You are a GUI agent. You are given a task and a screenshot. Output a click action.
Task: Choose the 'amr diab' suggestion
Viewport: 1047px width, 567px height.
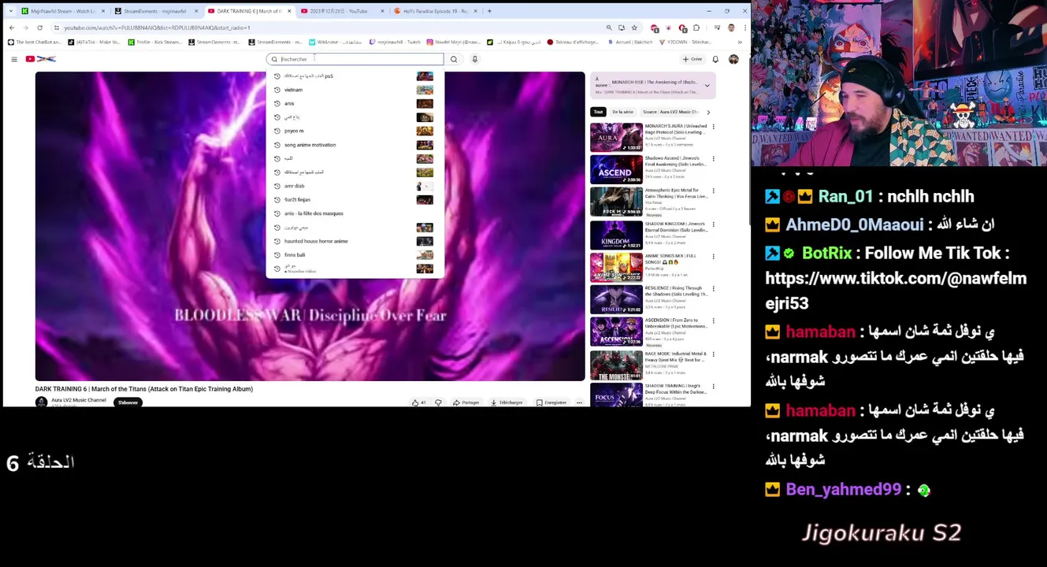pyautogui.click(x=355, y=186)
